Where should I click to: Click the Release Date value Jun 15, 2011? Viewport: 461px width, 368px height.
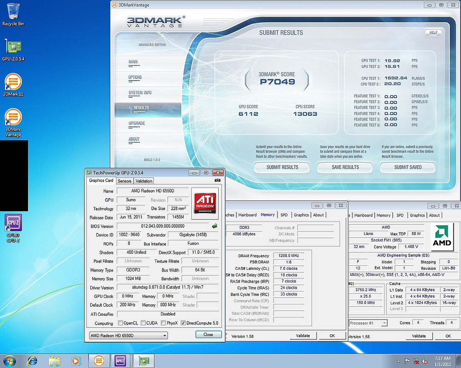[x=131, y=217]
